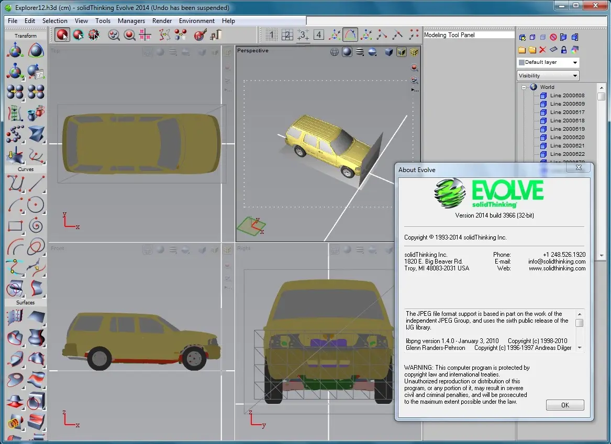This screenshot has width=611, height=444.
Task: Pick the twisted box deformation tool
Action: click(36, 134)
